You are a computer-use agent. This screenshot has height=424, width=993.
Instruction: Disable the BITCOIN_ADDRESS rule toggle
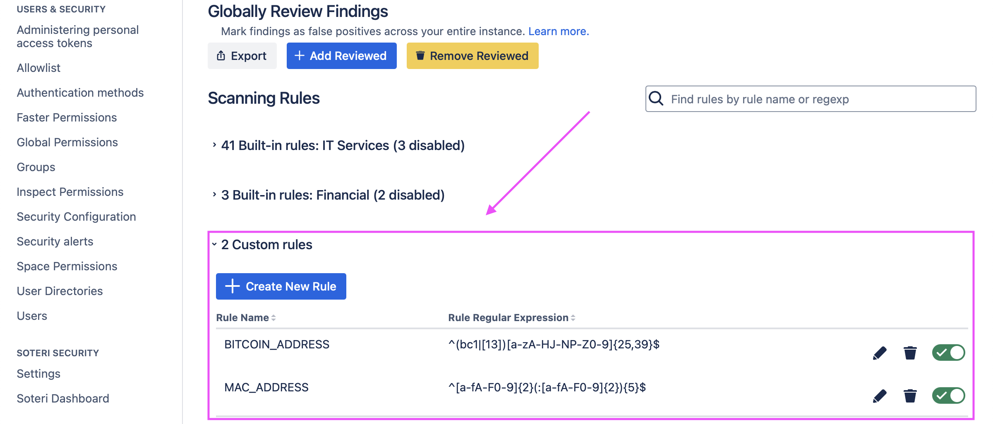tap(948, 353)
